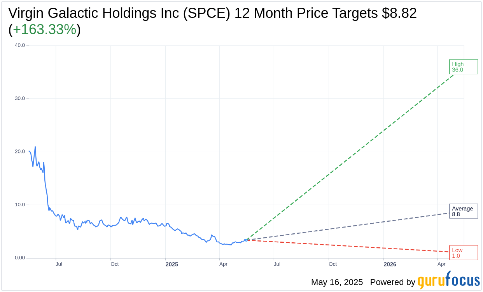Click the gray dashed average target line
This screenshot has height=292, width=483.
348,226
